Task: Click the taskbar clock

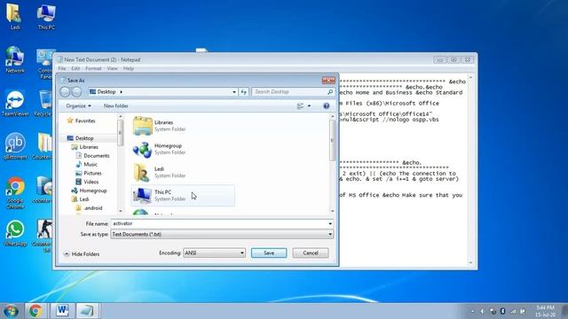Action: coord(545,311)
